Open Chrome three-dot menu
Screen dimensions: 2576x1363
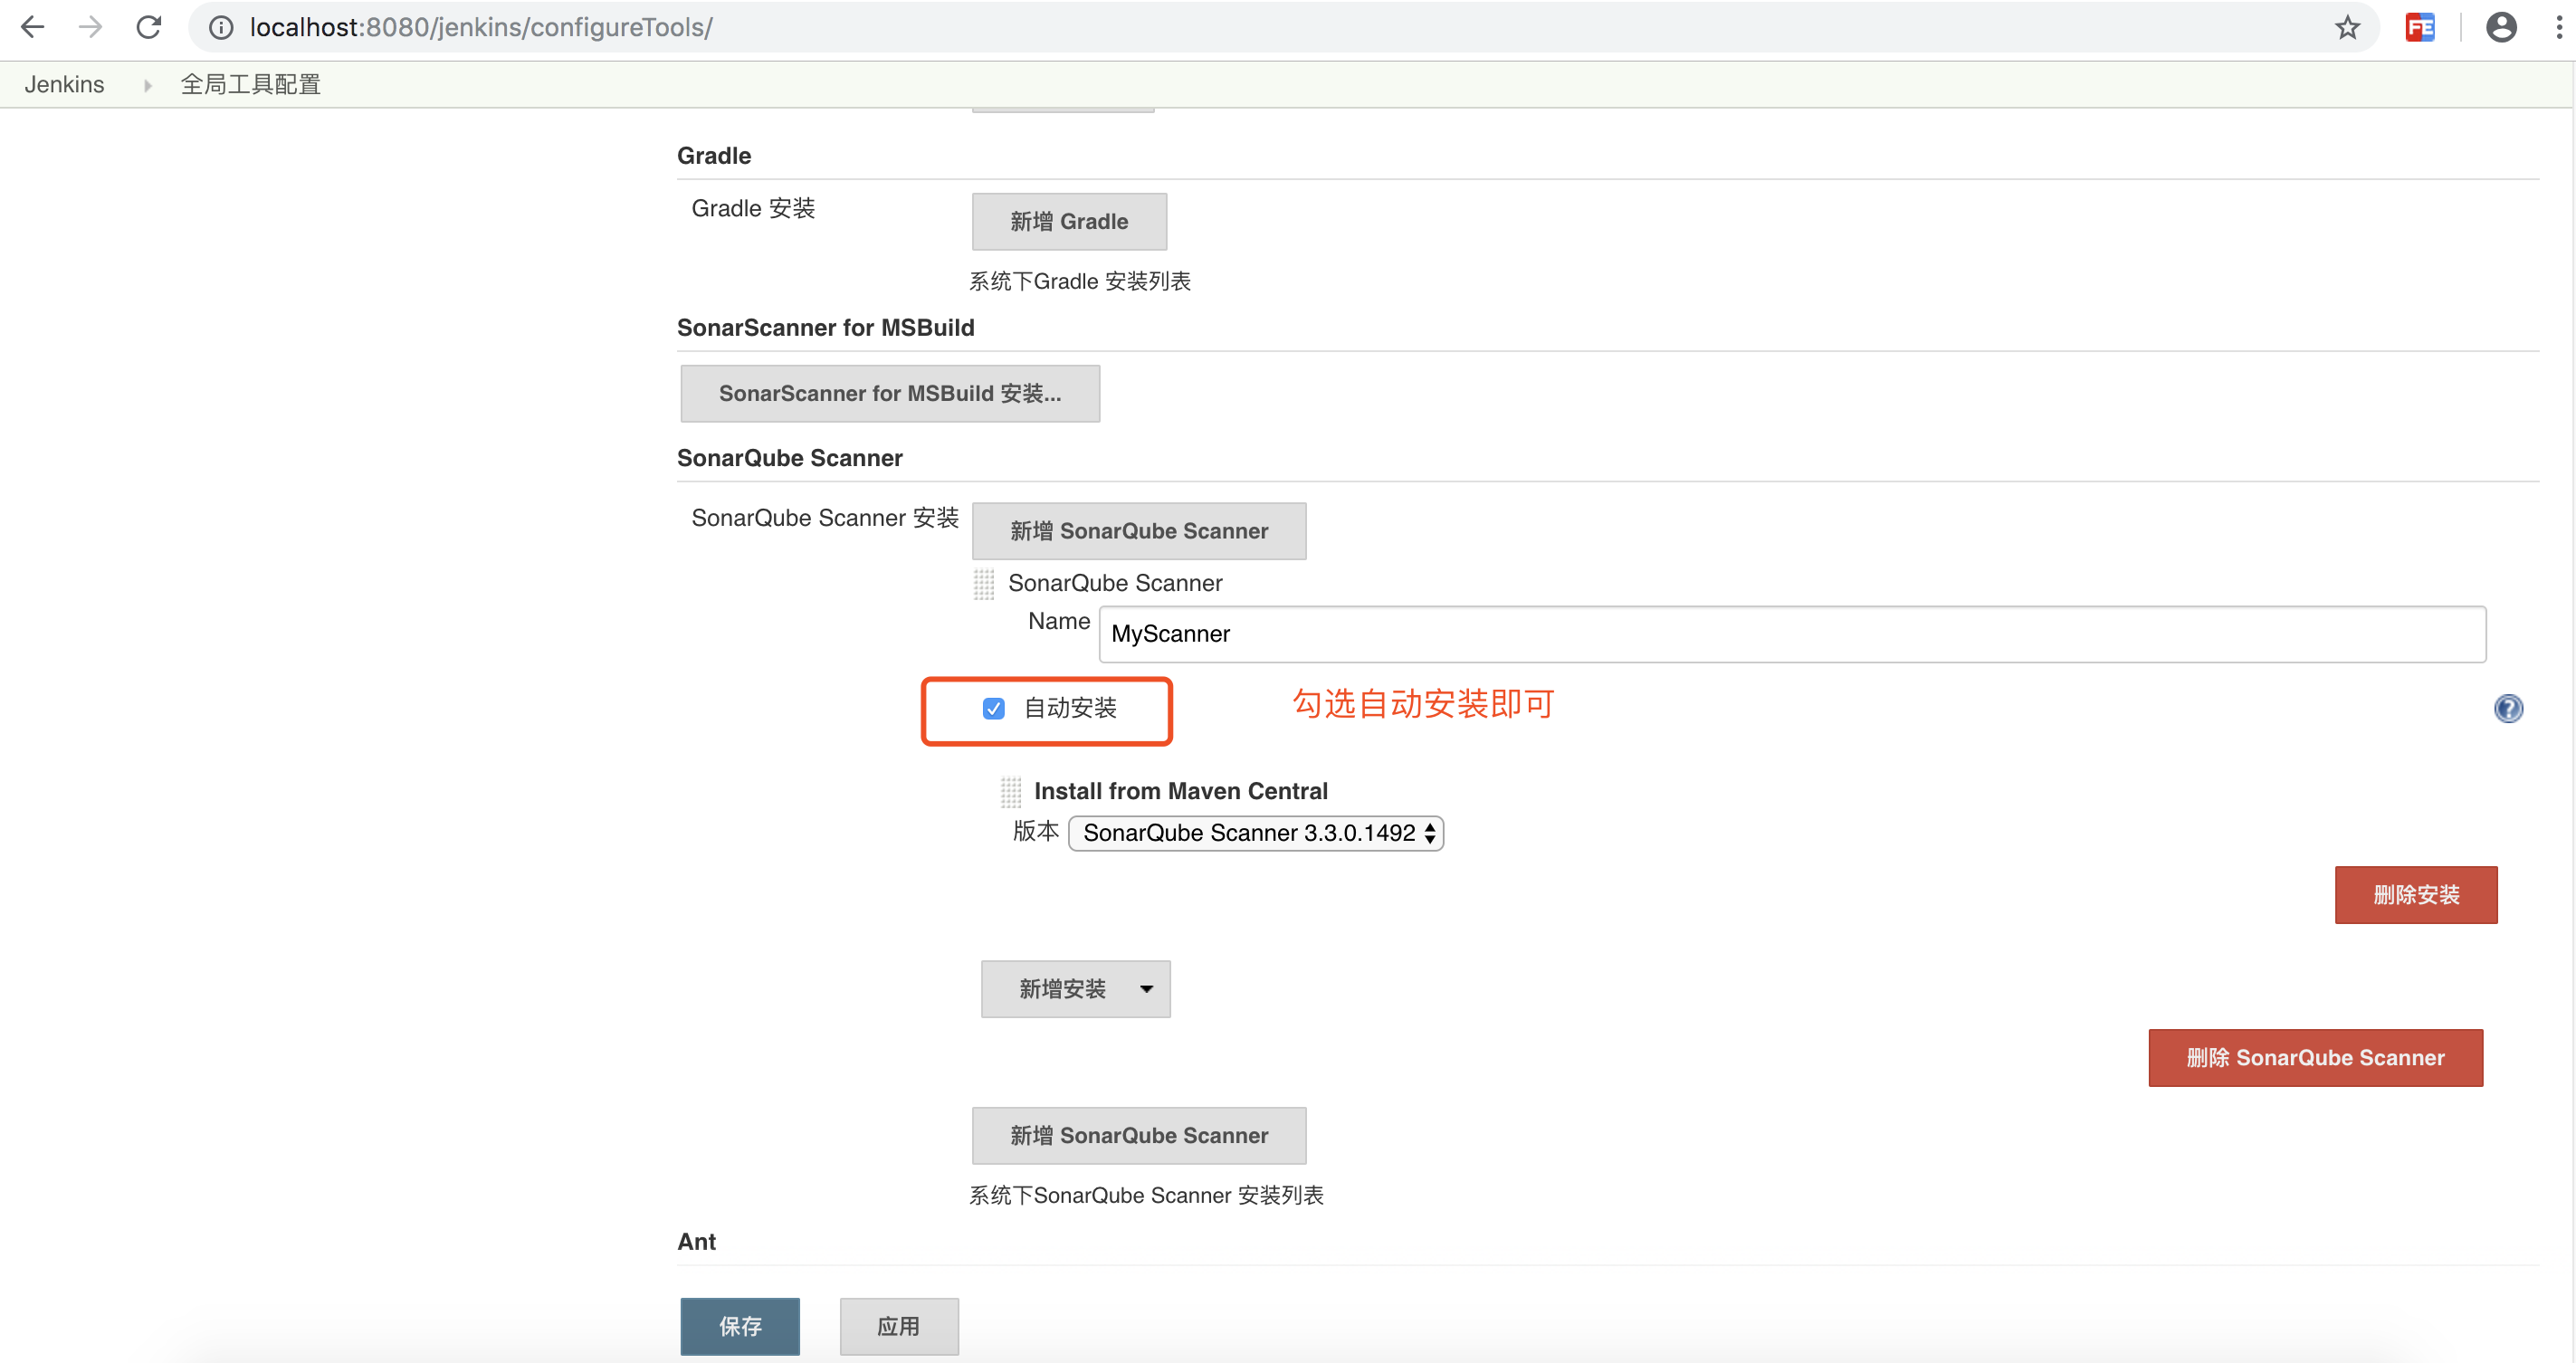click(x=2558, y=27)
